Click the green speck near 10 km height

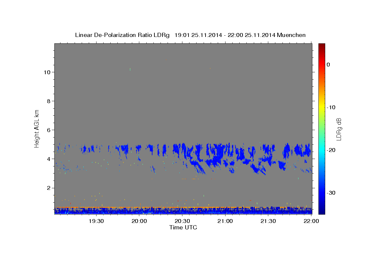(x=130, y=69)
